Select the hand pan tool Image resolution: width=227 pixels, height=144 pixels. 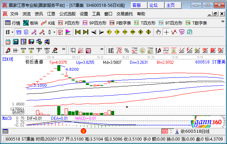coord(158,32)
